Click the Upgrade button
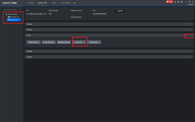Screen dimensions: 195x122 (x=120, y=11)
